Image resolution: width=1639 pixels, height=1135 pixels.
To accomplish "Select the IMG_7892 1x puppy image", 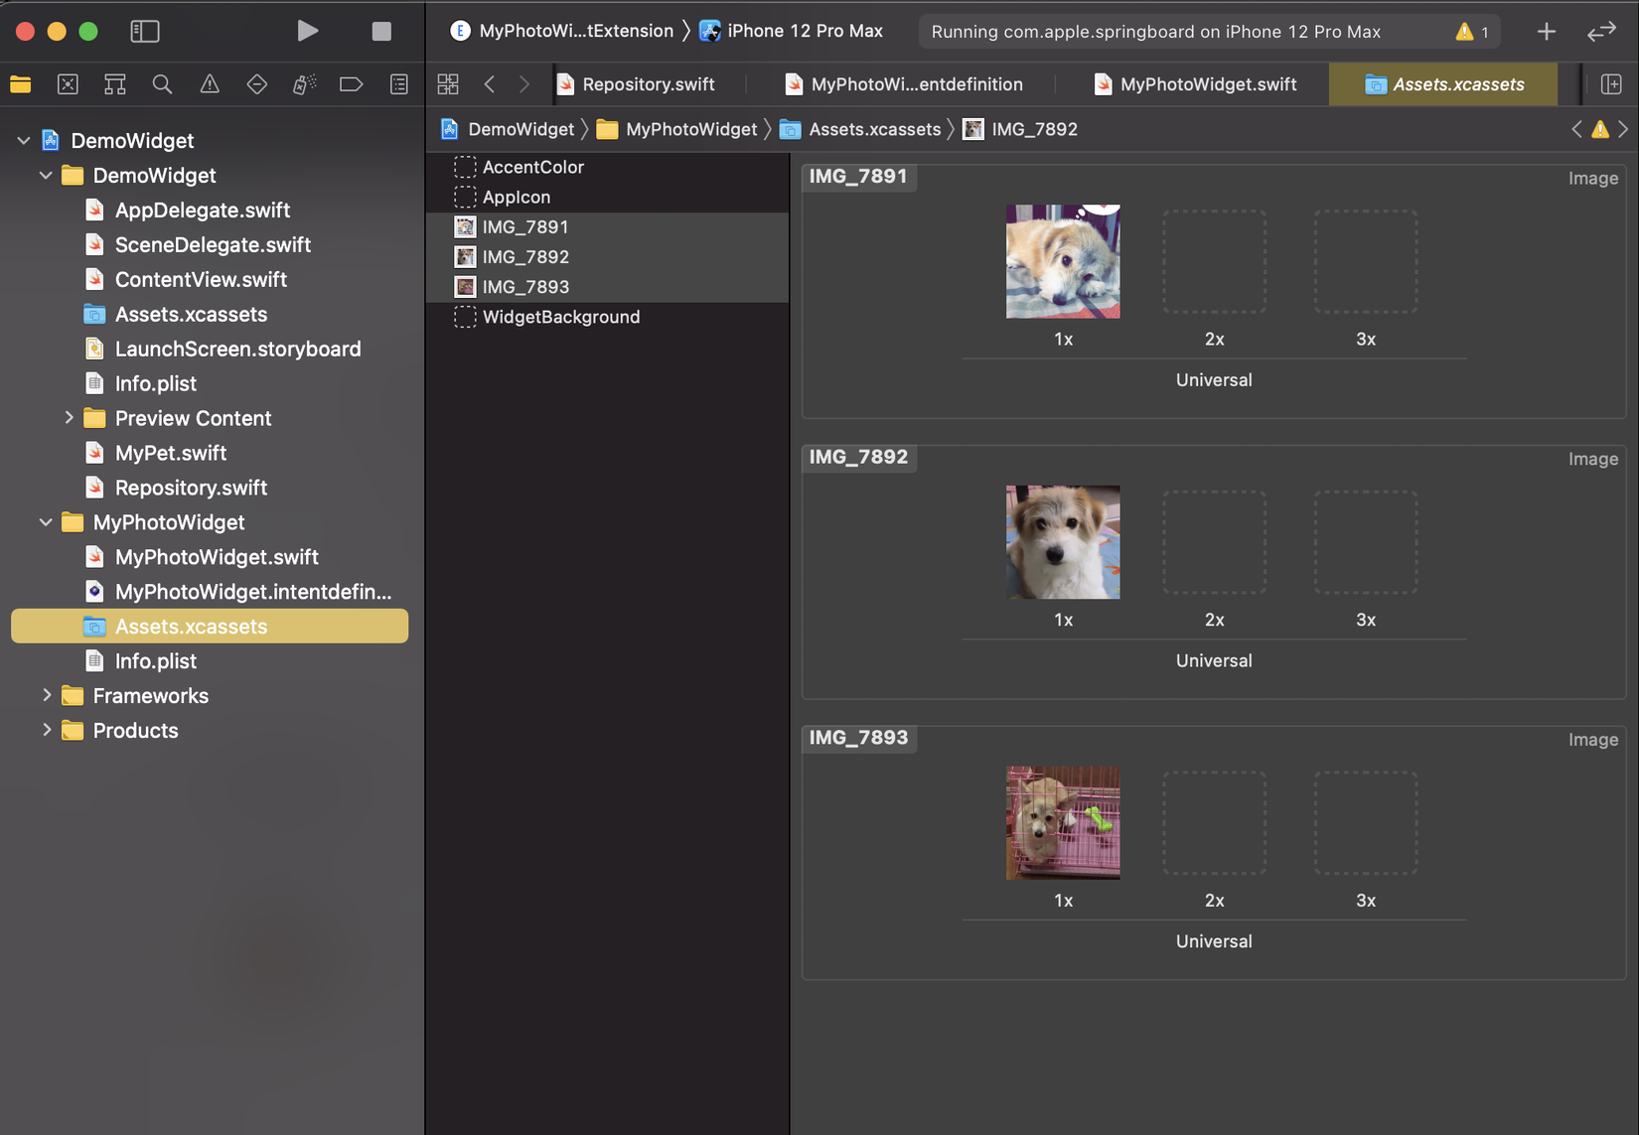I will (1063, 542).
